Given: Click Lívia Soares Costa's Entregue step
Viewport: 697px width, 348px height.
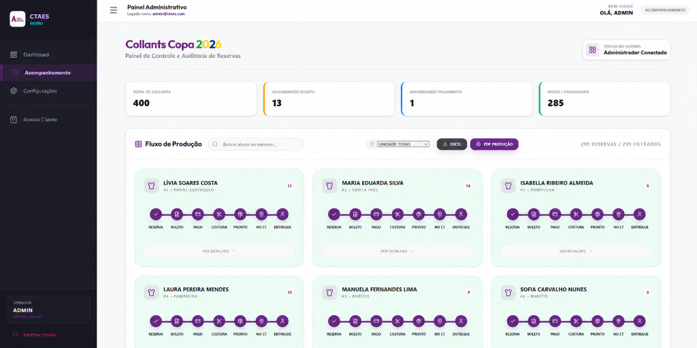Looking at the screenshot, I should [282, 215].
